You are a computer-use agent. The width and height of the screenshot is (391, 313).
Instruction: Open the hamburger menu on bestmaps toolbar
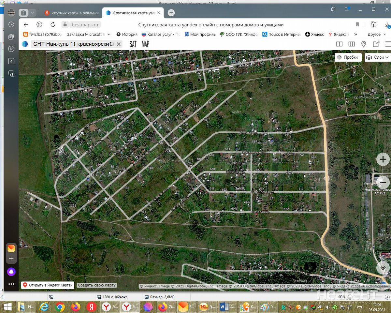point(388,44)
